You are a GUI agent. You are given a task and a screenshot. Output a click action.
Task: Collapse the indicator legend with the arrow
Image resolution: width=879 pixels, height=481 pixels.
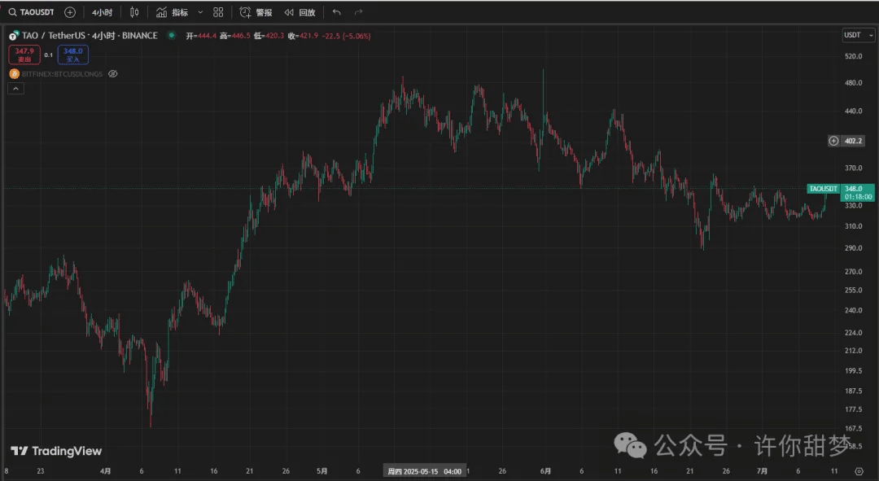(15, 89)
